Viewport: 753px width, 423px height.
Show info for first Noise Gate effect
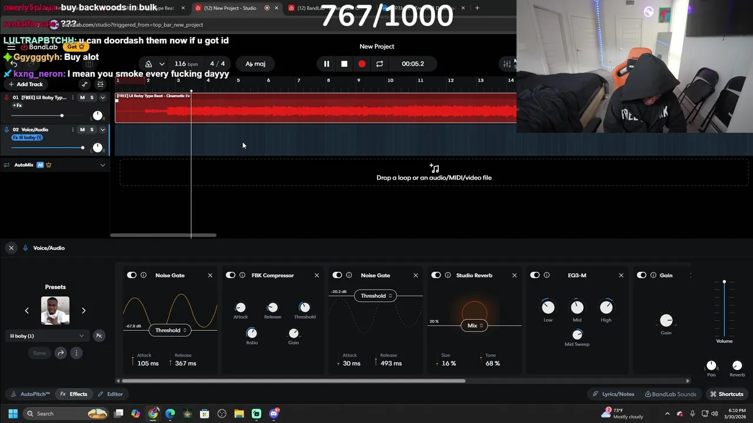144,275
